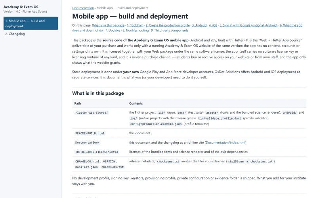Click the lib/ code label
The height and width of the screenshot is (198, 317).
pyautogui.click(x=162, y=112)
